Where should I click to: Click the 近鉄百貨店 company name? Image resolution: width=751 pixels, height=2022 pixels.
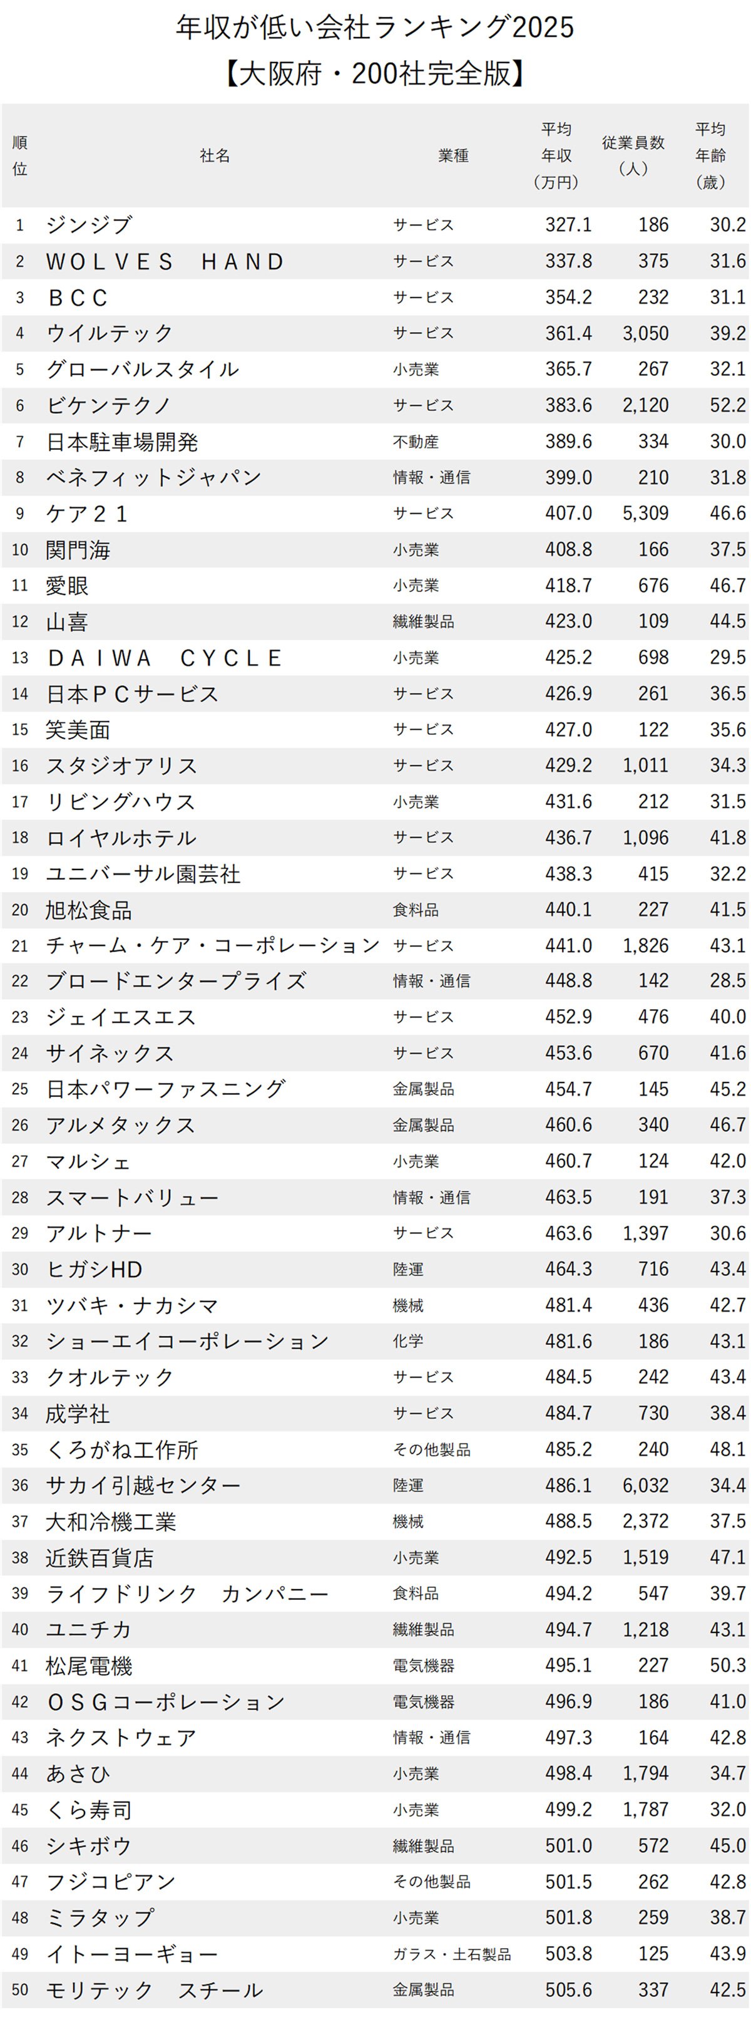[x=100, y=1557]
